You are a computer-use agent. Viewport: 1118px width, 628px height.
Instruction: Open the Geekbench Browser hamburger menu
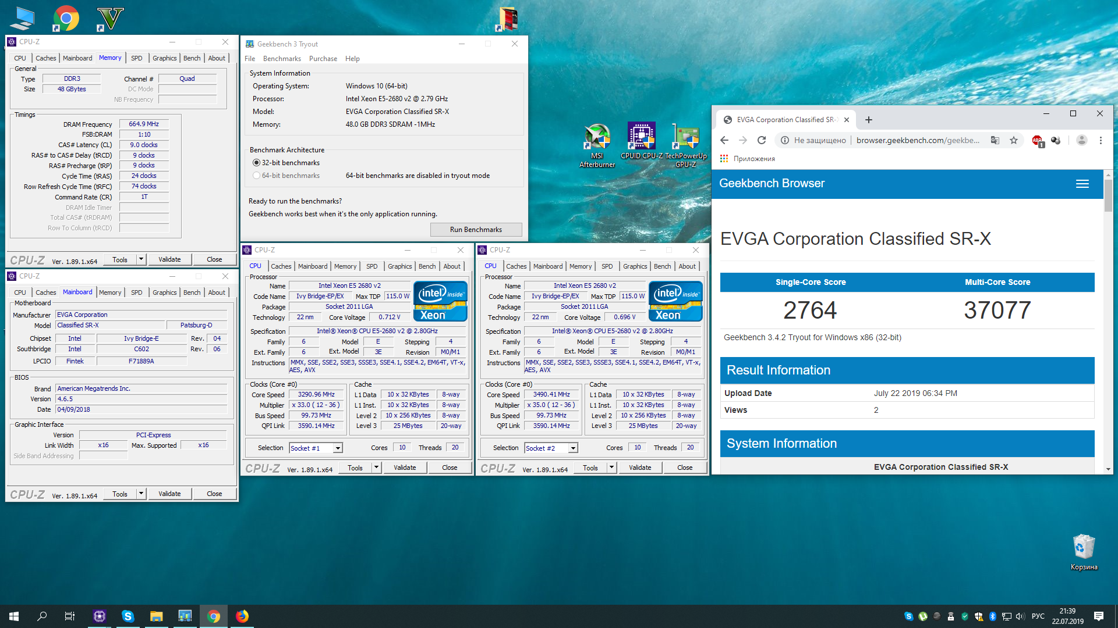coord(1082,184)
